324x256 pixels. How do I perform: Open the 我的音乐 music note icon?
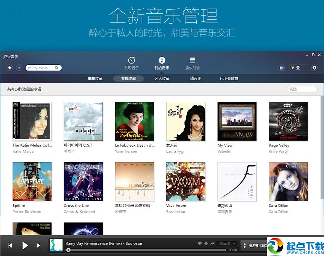pyautogui.click(x=162, y=60)
